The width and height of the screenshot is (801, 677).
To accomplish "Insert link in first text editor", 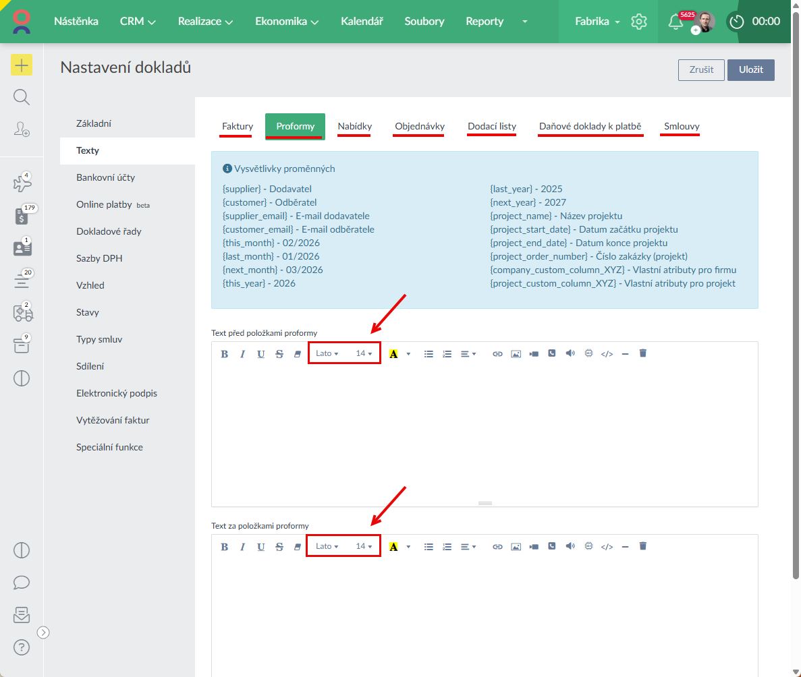I will coord(497,353).
